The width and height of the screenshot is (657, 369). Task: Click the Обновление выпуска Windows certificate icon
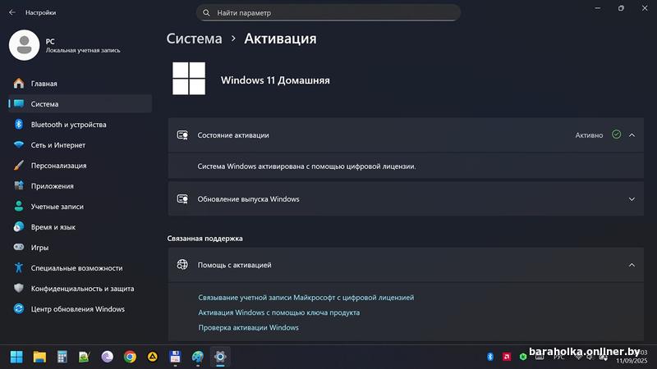point(182,199)
